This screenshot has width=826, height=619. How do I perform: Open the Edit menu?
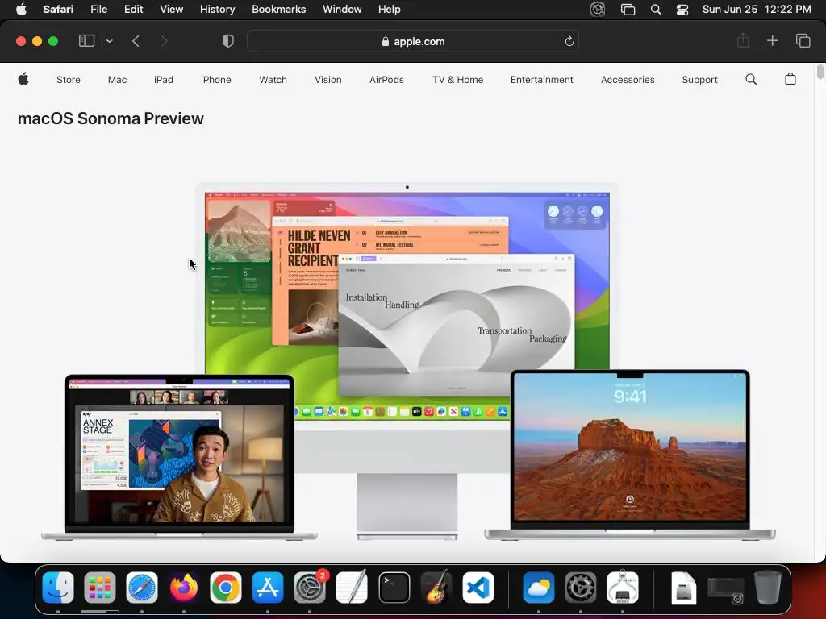coord(133,9)
